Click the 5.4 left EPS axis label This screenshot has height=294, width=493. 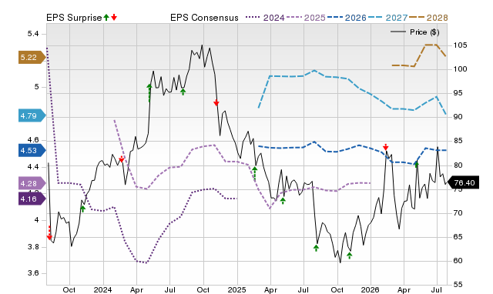click(33, 34)
